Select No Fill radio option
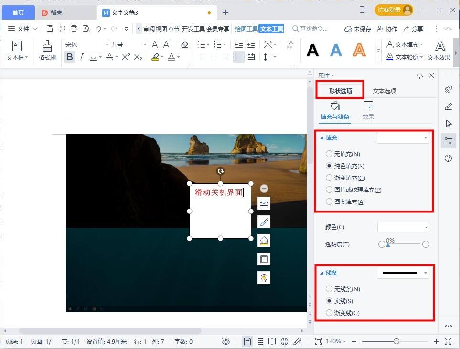Screen dimensions: 460x349 tap(329, 154)
